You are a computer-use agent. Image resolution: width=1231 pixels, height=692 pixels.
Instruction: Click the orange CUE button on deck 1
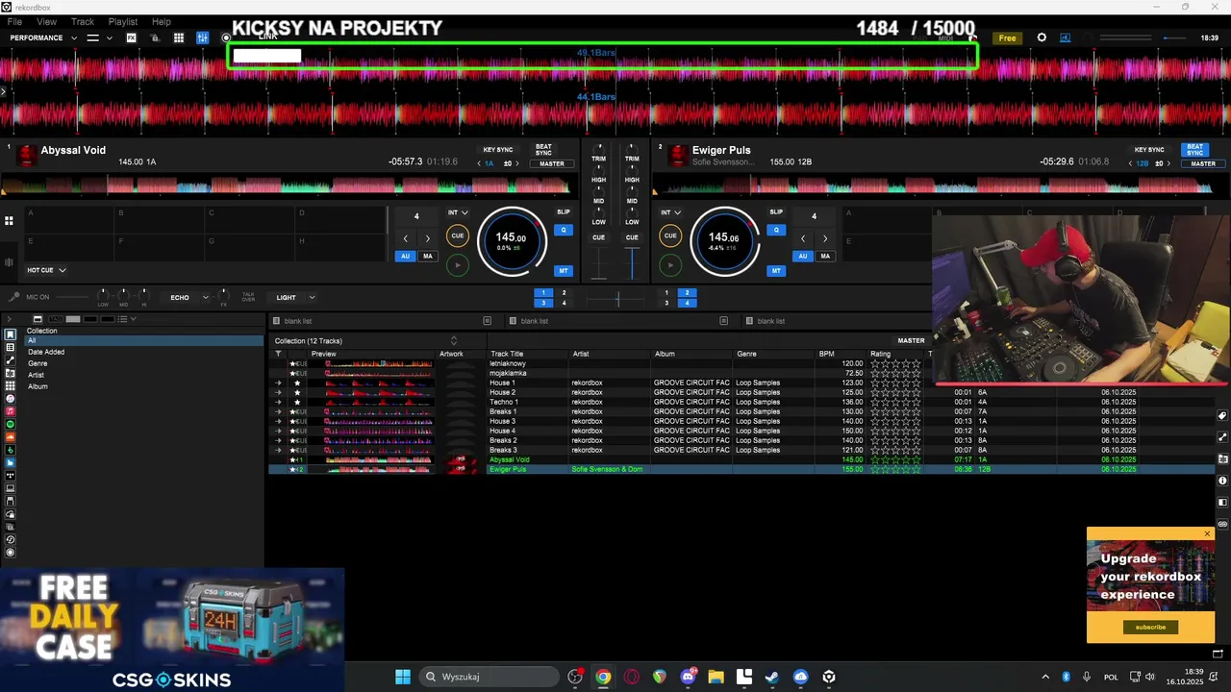point(458,235)
